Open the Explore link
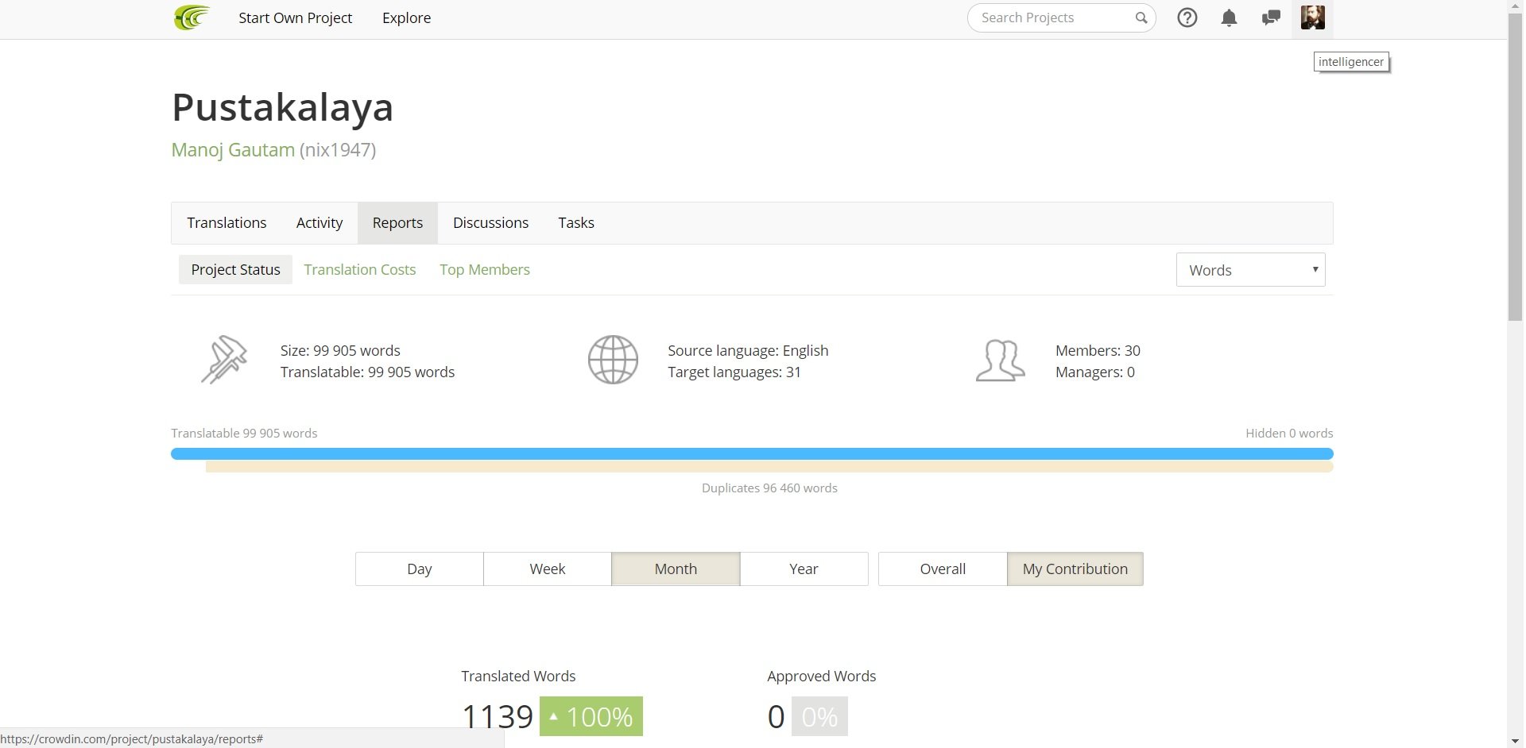The height and width of the screenshot is (748, 1526). [406, 17]
